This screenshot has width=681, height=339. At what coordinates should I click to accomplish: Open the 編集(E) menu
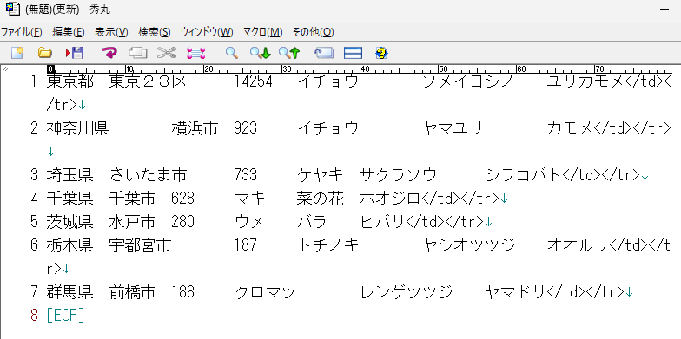(x=68, y=32)
